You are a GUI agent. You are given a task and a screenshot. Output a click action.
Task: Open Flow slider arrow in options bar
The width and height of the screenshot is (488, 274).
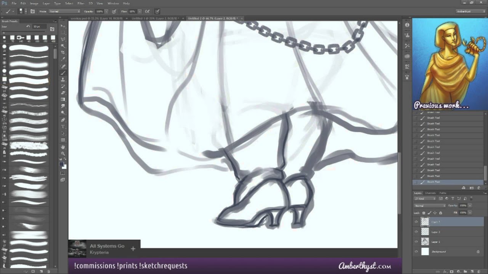[140, 11]
